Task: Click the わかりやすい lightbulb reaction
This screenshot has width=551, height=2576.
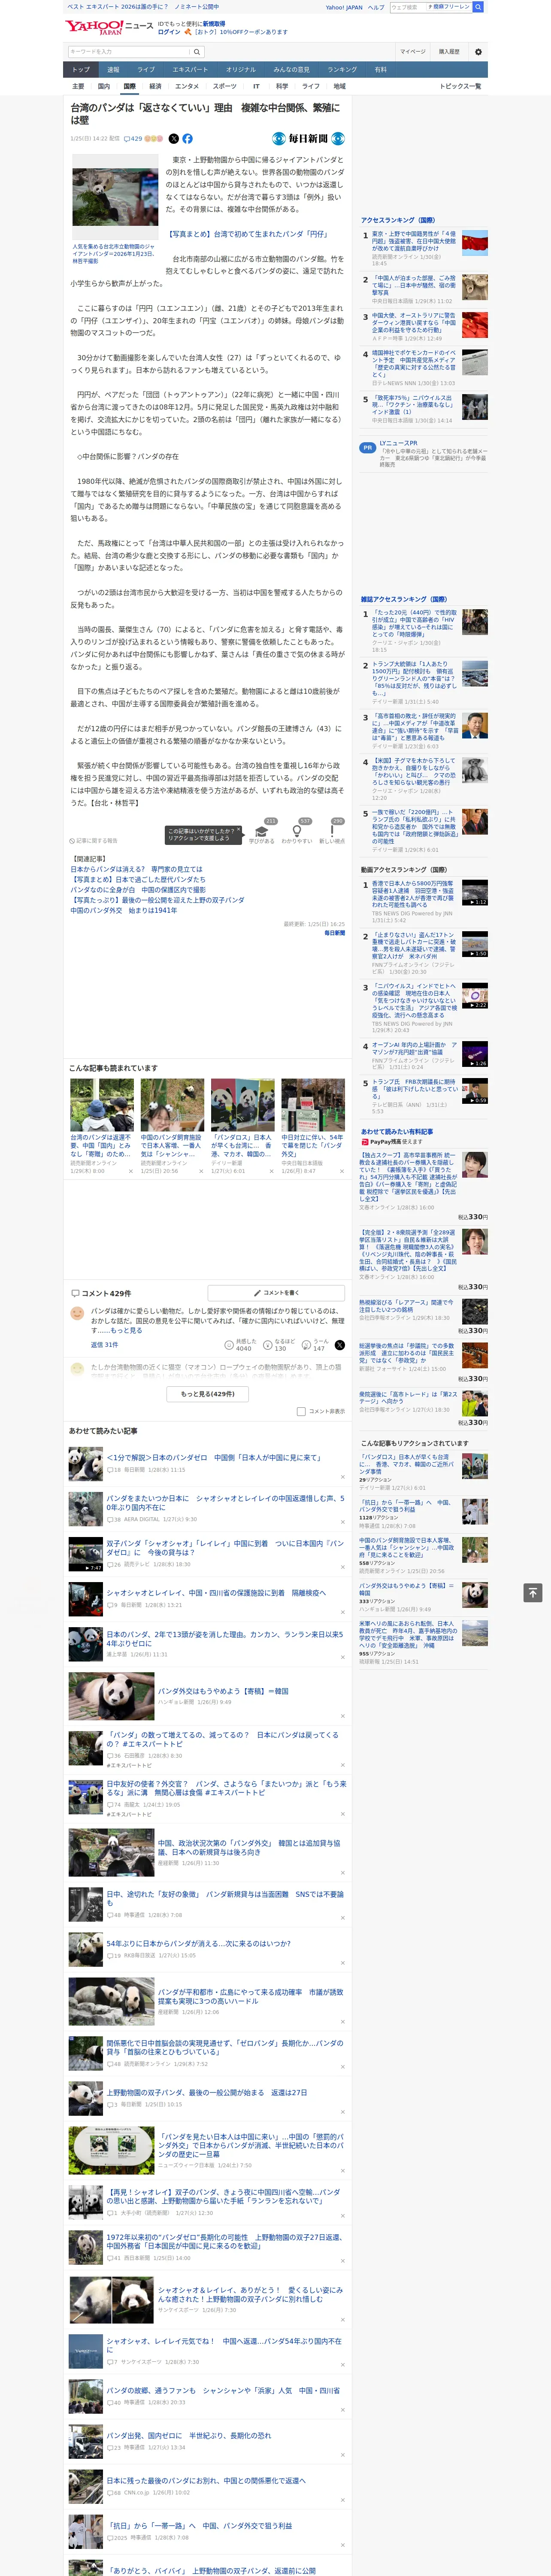Action: (x=297, y=833)
